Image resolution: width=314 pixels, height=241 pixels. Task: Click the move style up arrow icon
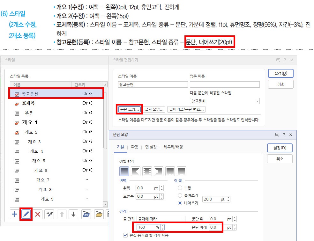pos(62,214)
